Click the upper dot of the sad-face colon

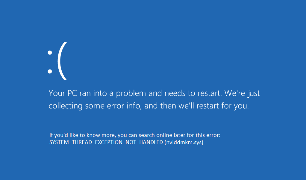point(50,52)
